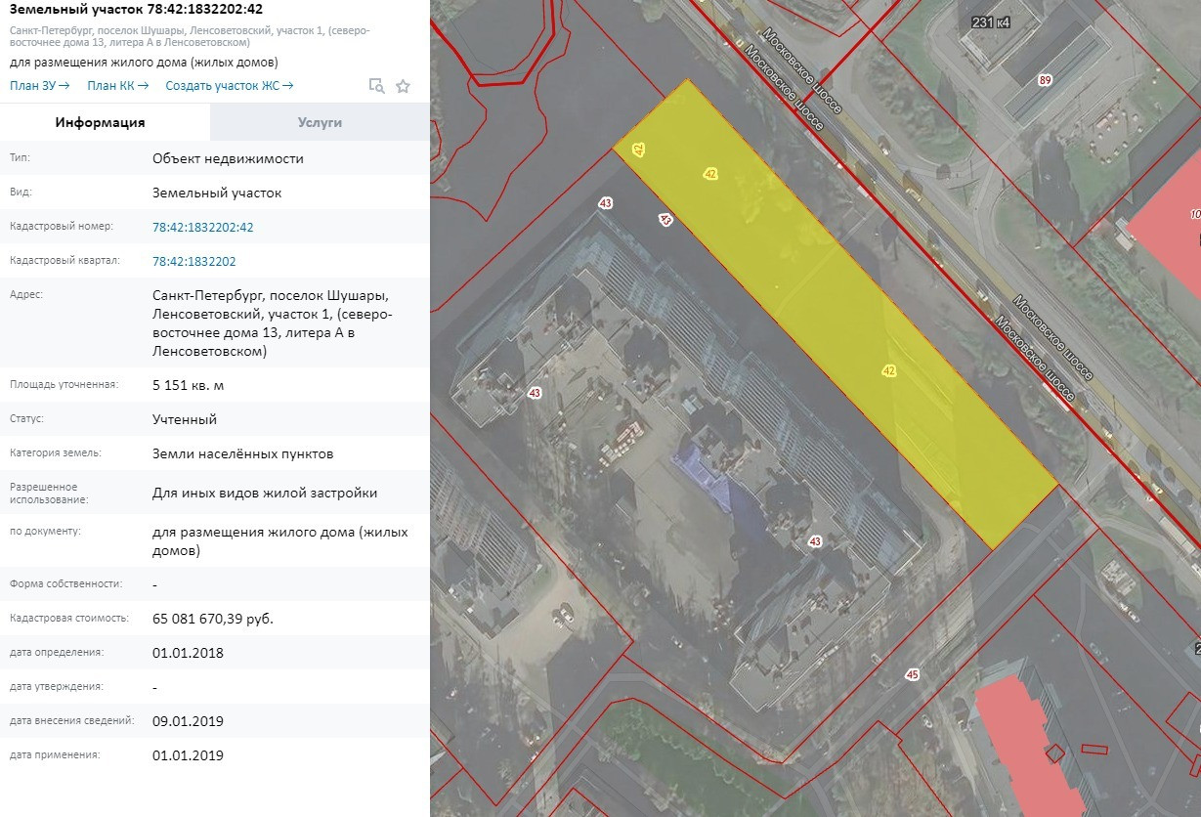Click the value Объект недвижимости
Screen dimensions: 1201x817
(228, 158)
